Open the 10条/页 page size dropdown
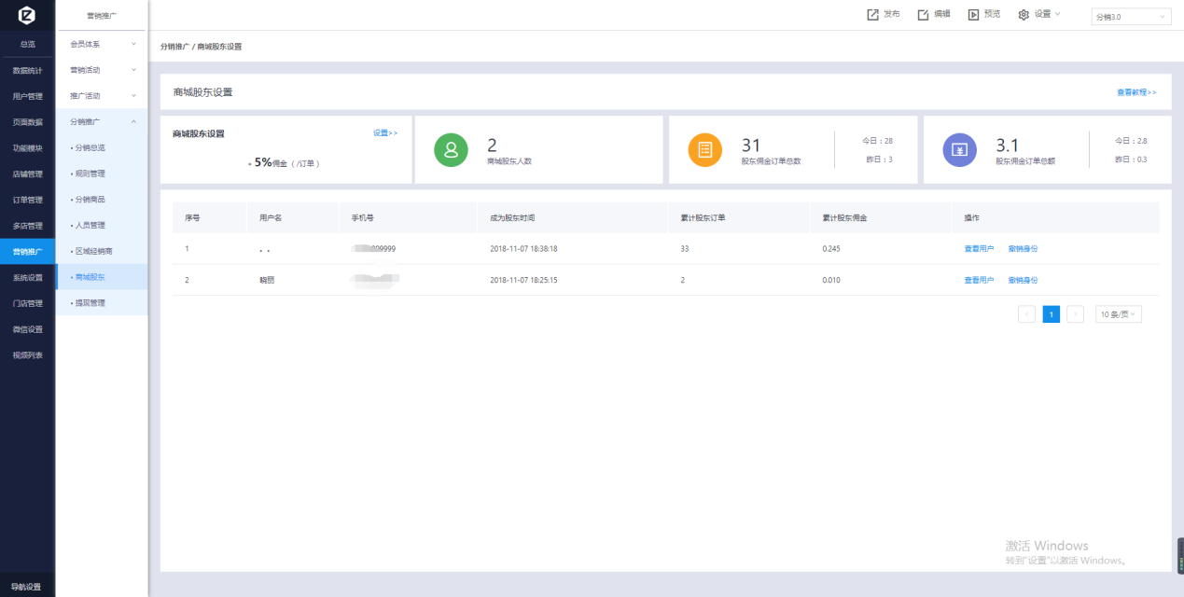 coord(1118,314)
